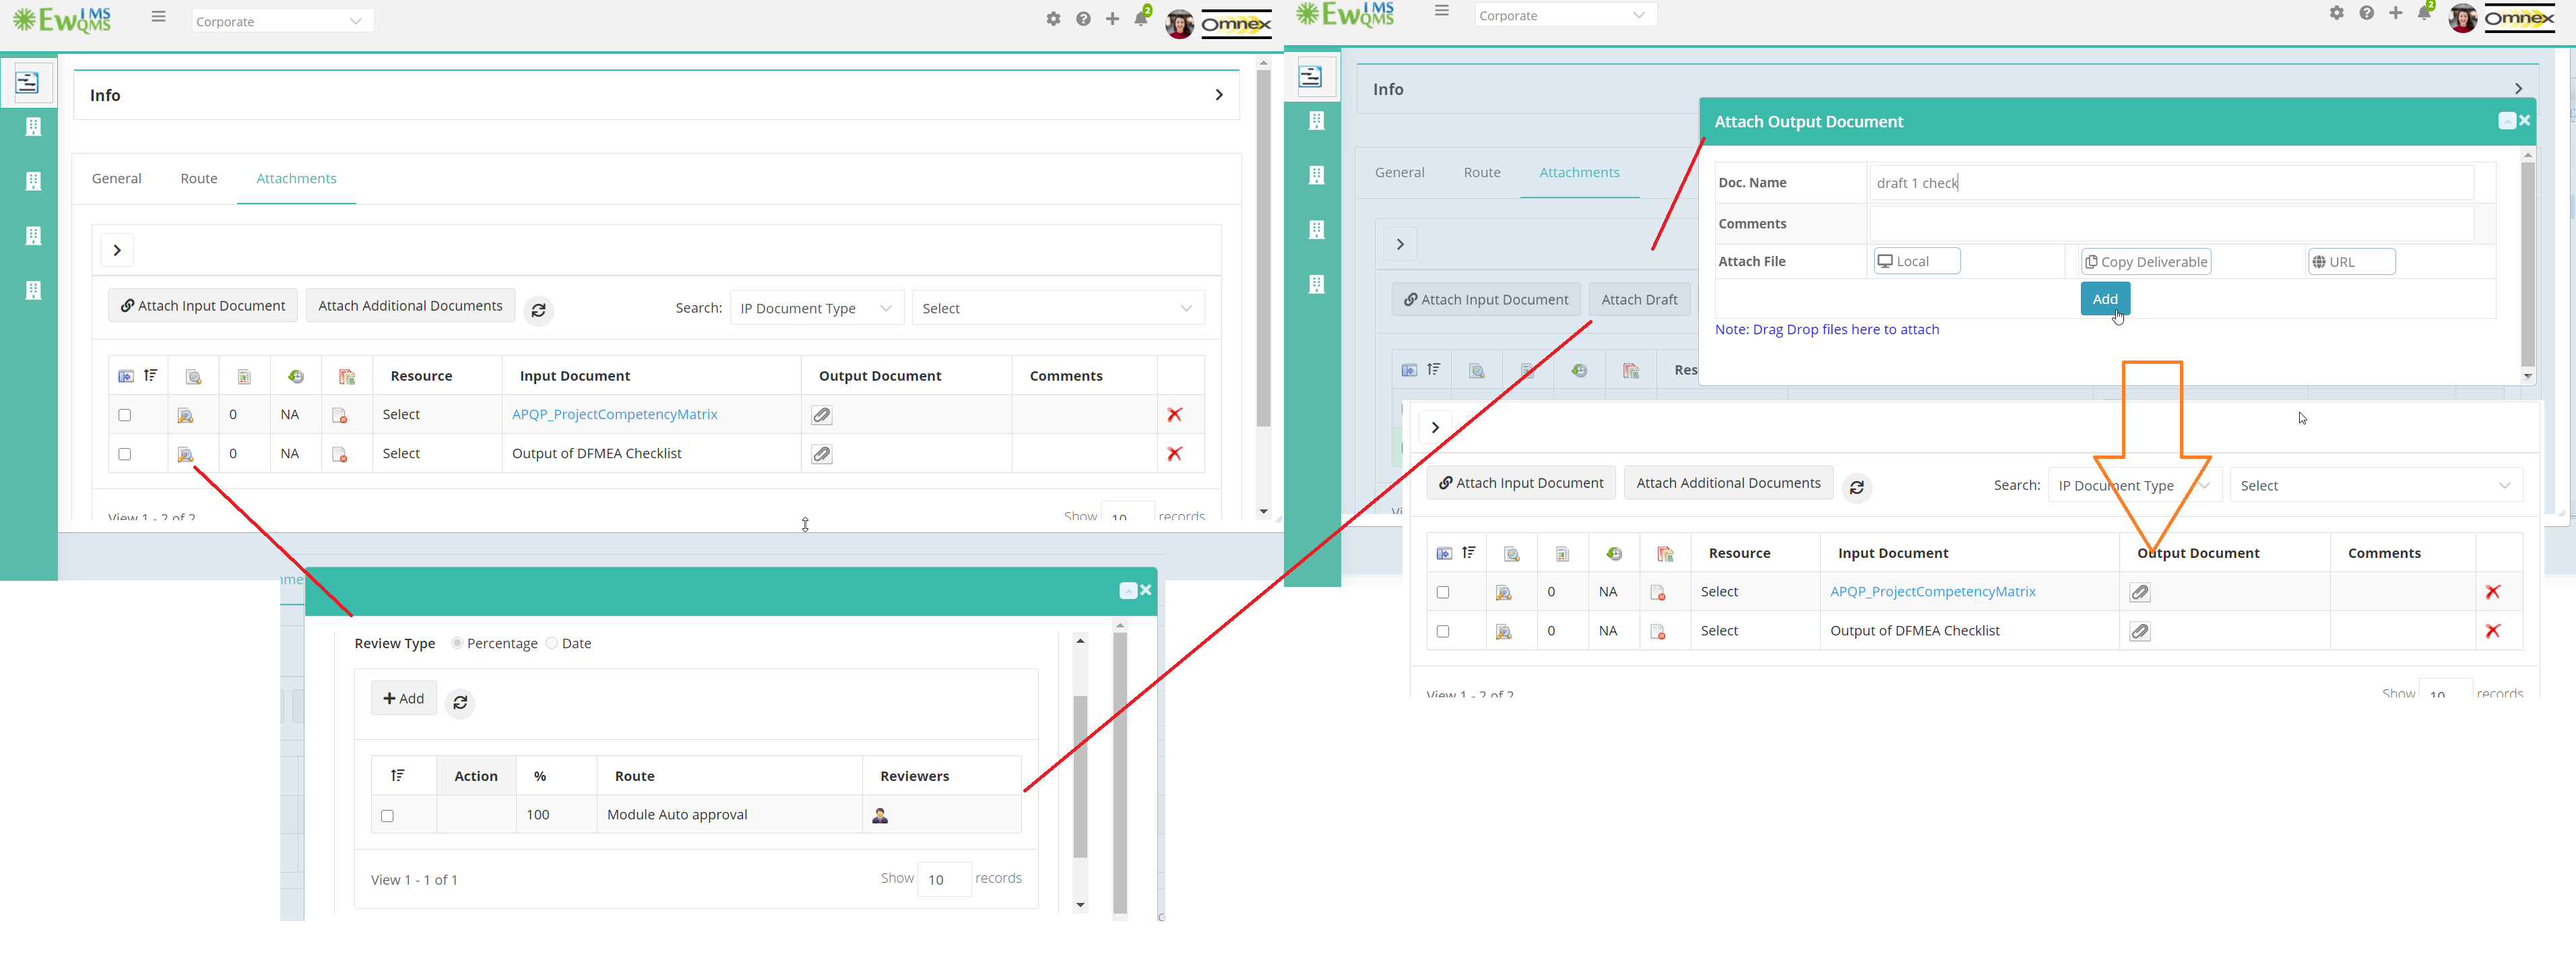
Task: Select Attachments tab in right screenshot
Action: (x=1579, y=172)
